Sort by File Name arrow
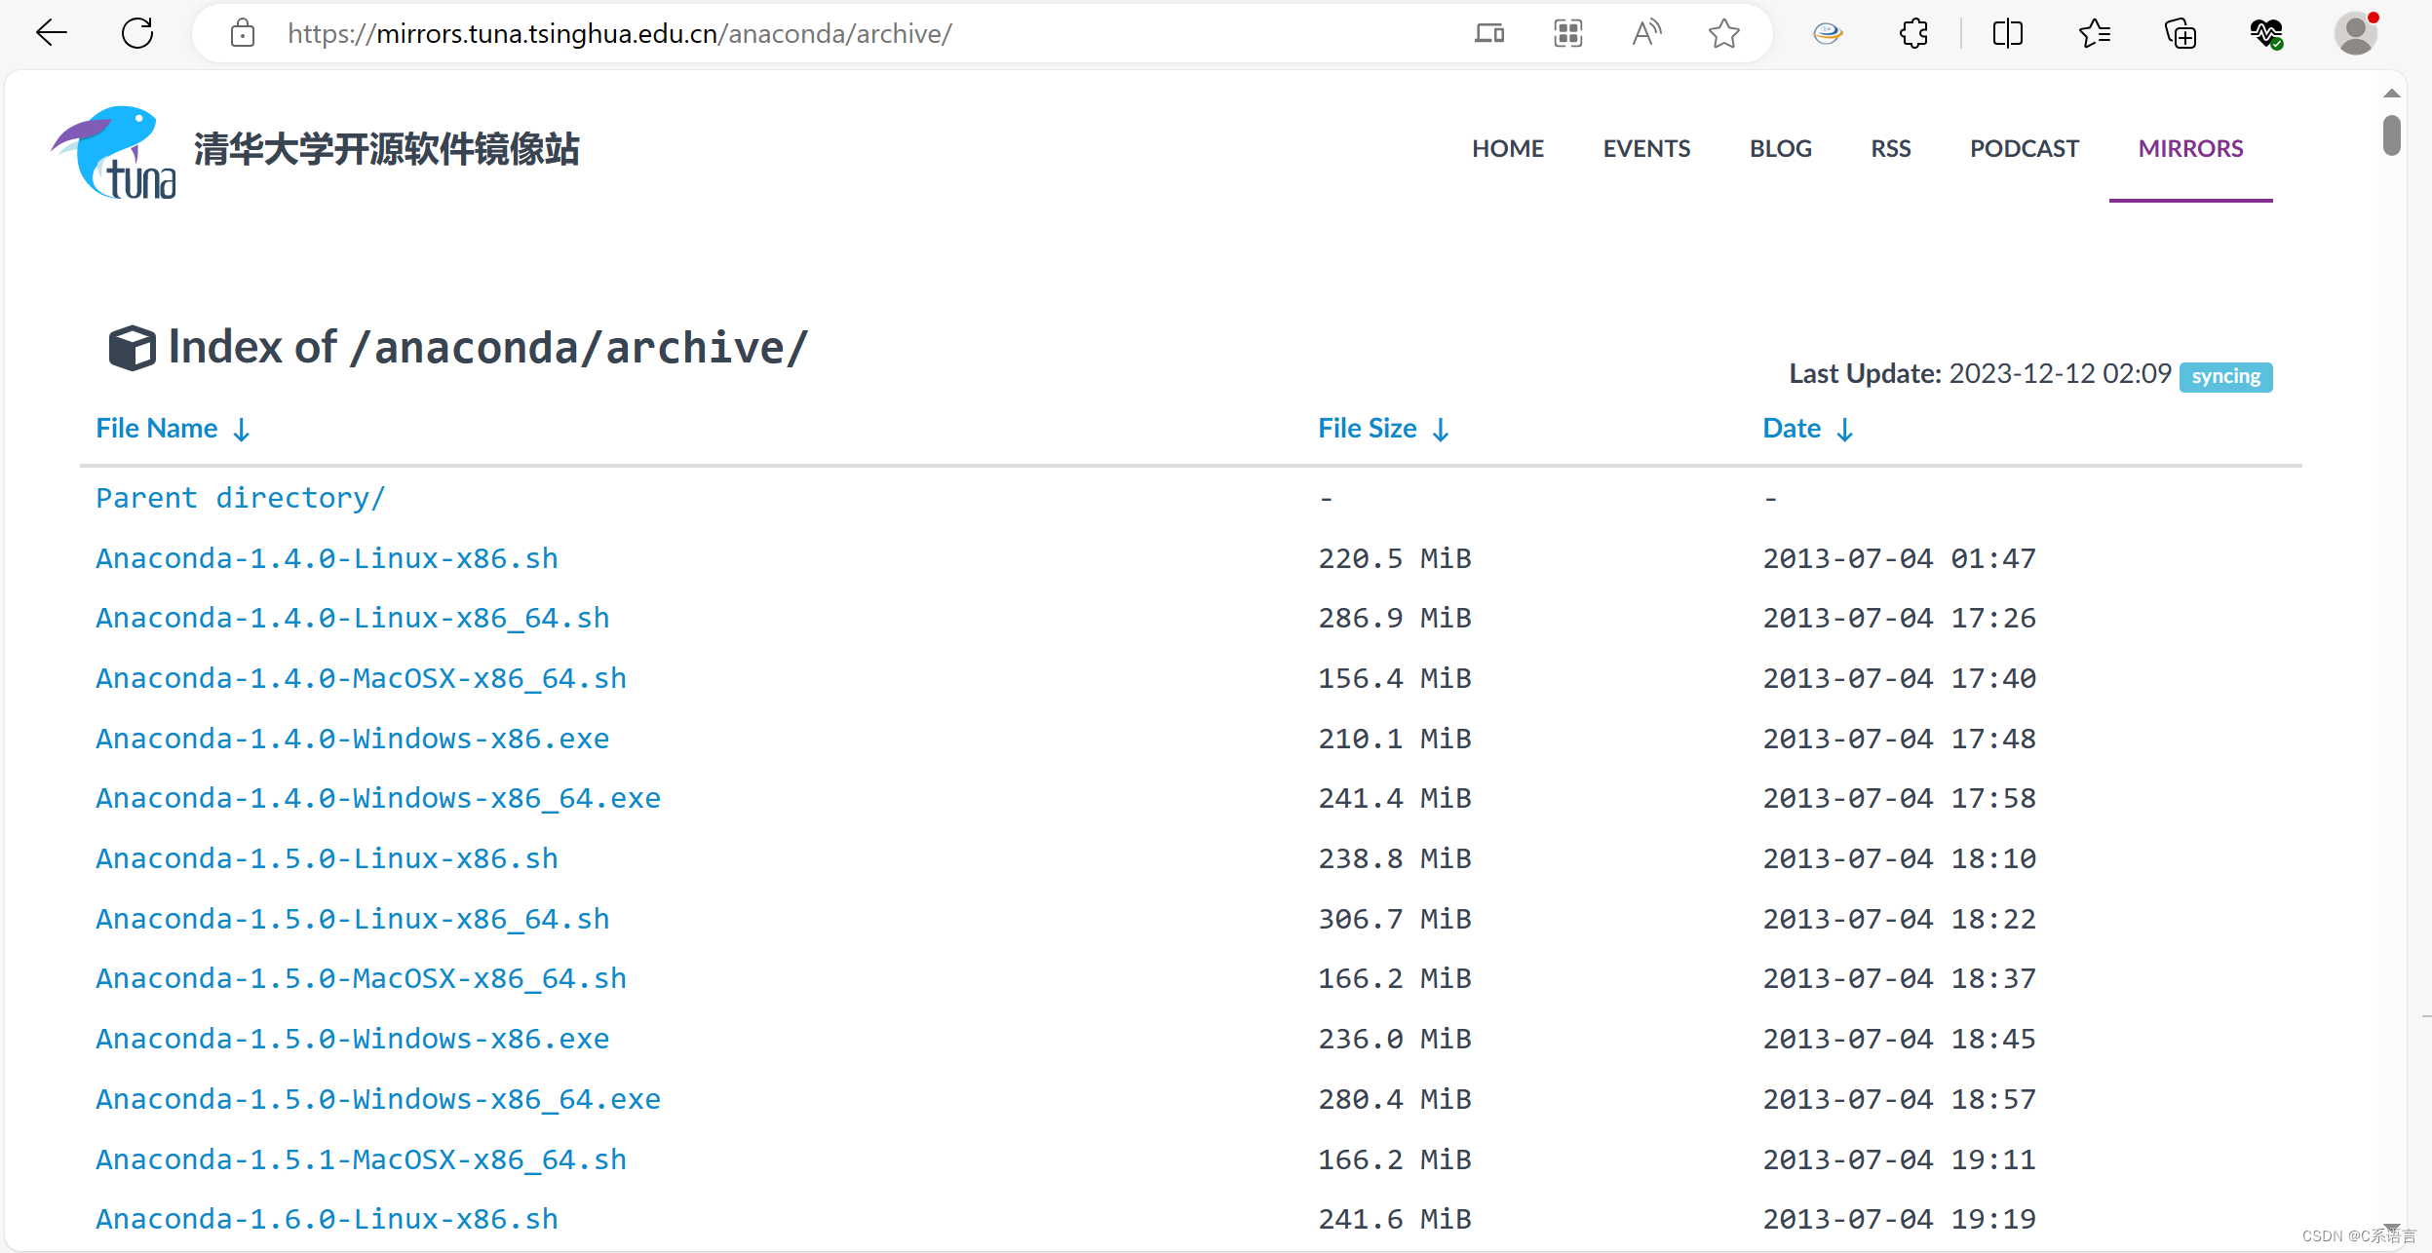This screenshot has width=2432, height=1253. [242, 429]
